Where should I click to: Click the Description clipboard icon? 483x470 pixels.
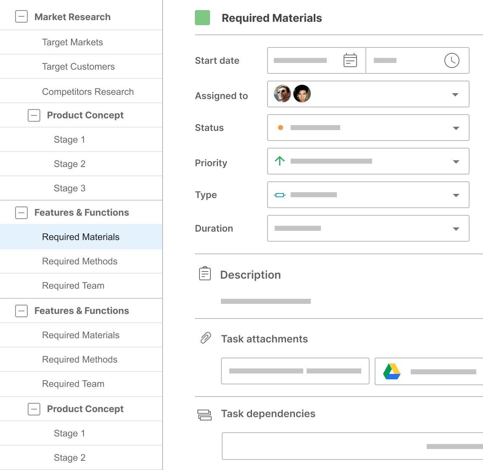205,274
